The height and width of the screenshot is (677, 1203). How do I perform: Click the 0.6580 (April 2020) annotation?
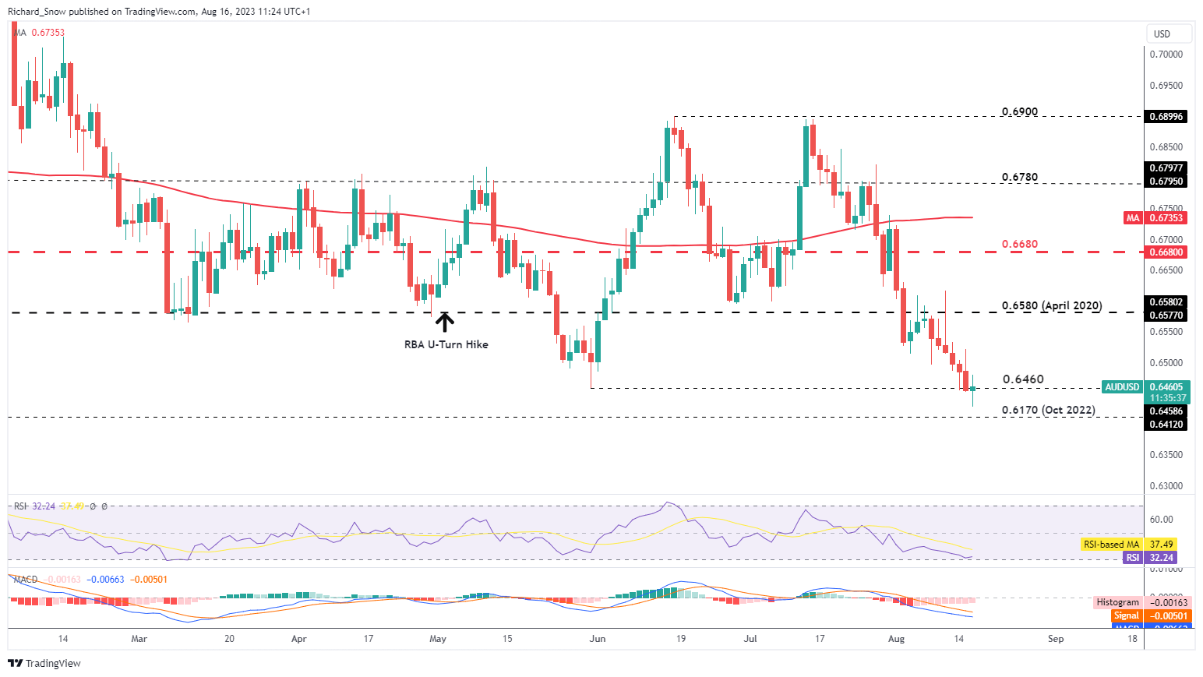click(1052, 305)
